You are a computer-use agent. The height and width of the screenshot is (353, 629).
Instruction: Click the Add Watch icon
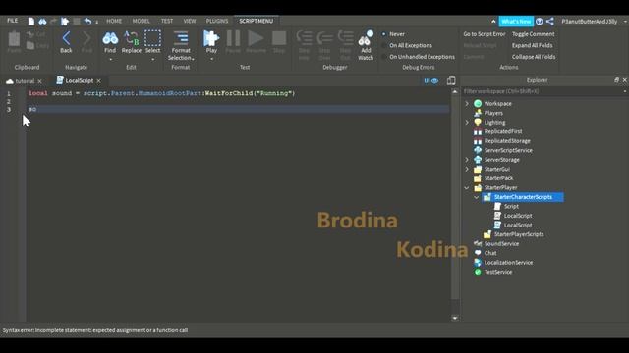click(x=366, y=38)
